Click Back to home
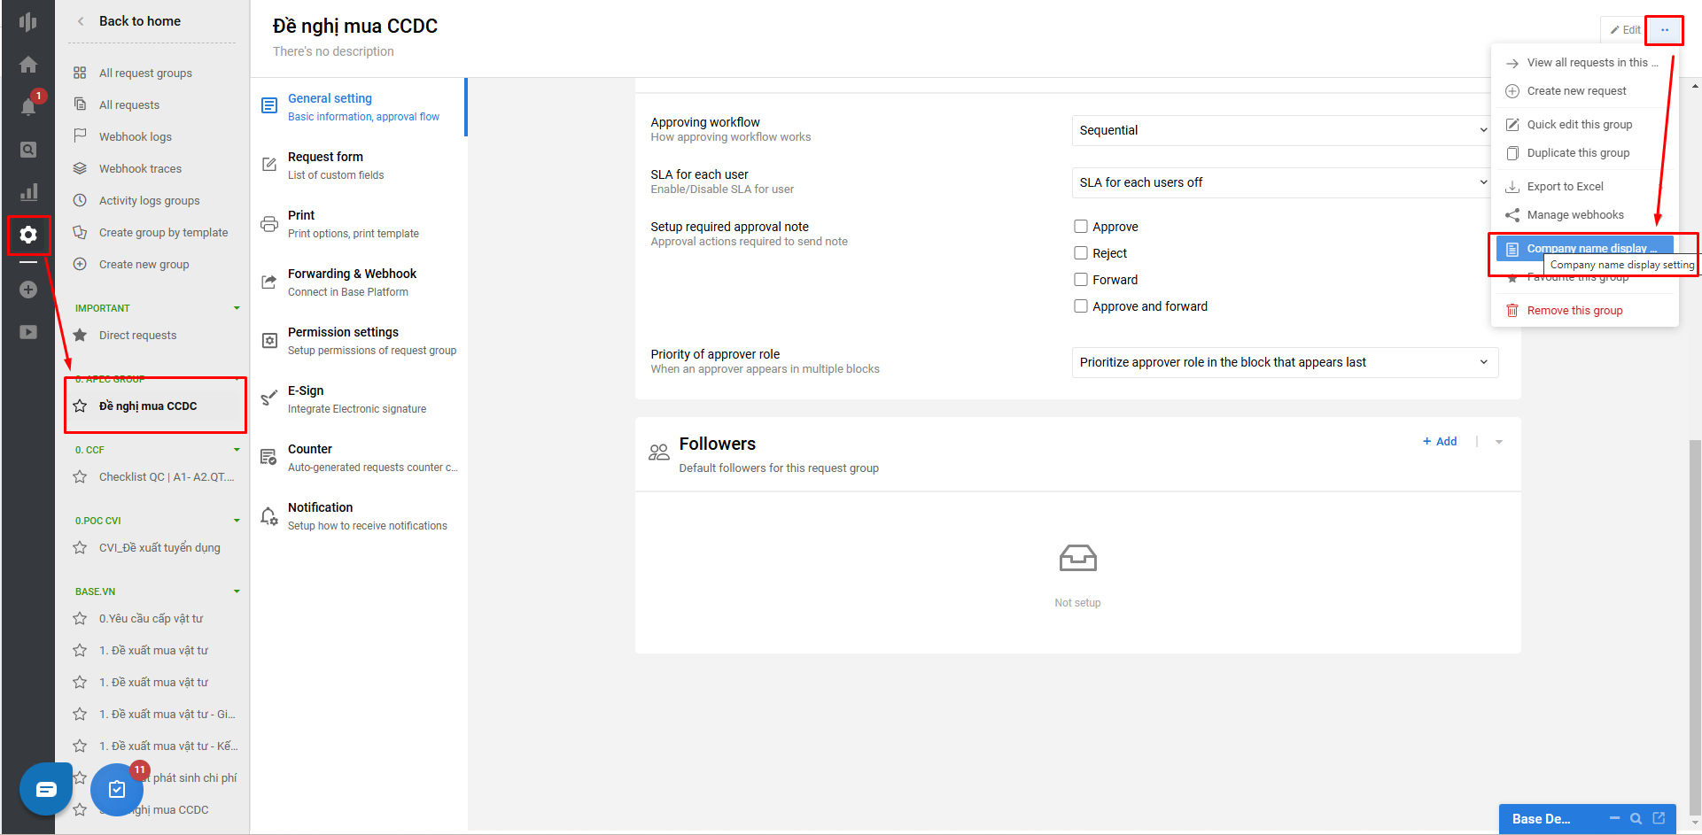Image resolution: width=1702 pixels, height=835 pixels. pos(139,21)
